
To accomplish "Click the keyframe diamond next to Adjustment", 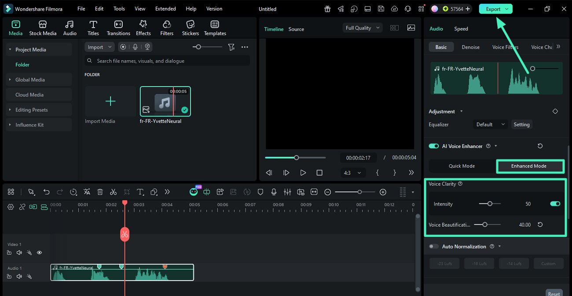I will click(555, 112).
